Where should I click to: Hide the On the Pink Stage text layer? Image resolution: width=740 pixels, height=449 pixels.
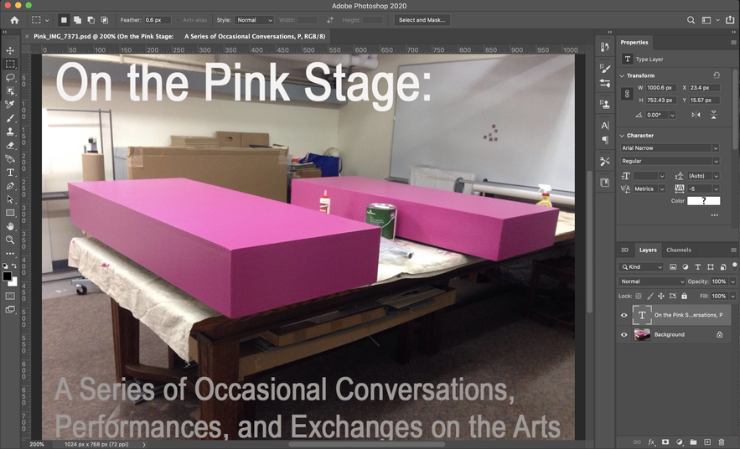coord(624,315)
